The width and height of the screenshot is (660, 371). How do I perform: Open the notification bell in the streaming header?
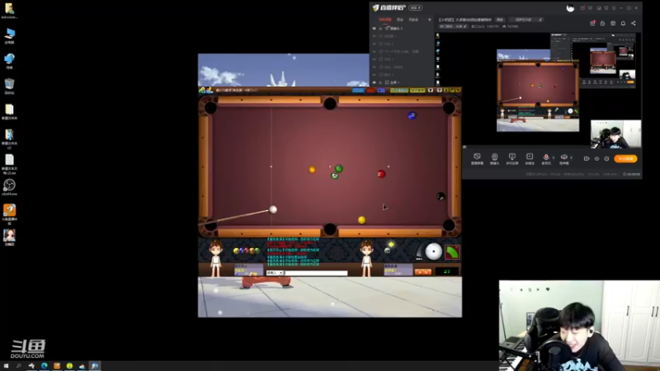point(623,23)
